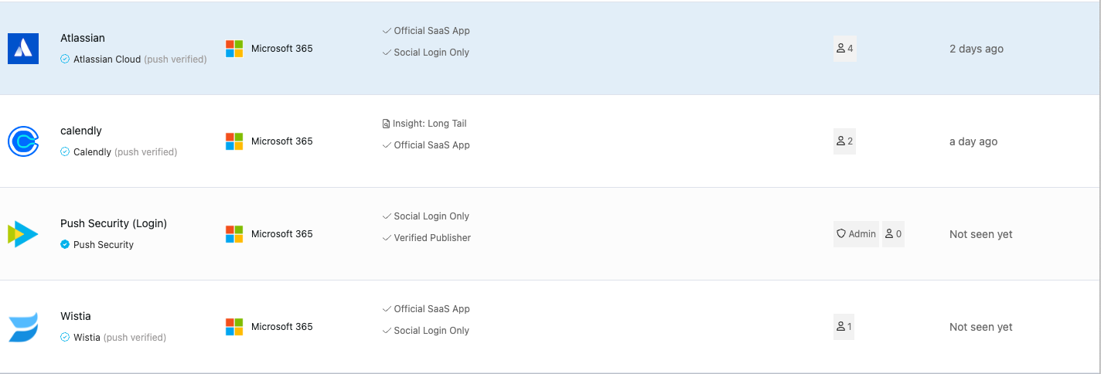Click the Atlassian app logo icon

tap(23, 49)
